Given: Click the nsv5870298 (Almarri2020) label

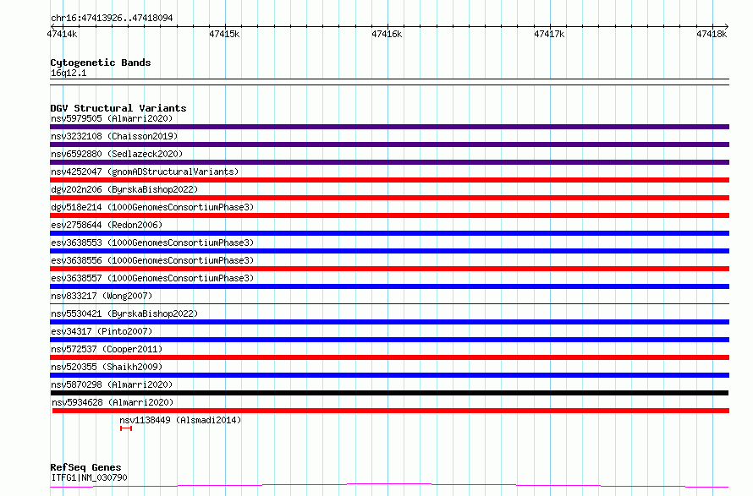Looking at the screenshot, I should [112, 384].
